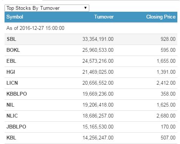Open the Top Stocks By Turnover dropdown

point(47,8)
